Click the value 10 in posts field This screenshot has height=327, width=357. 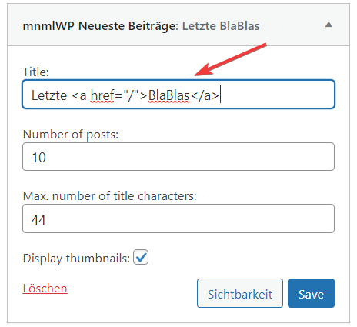[x=38, y=158]
